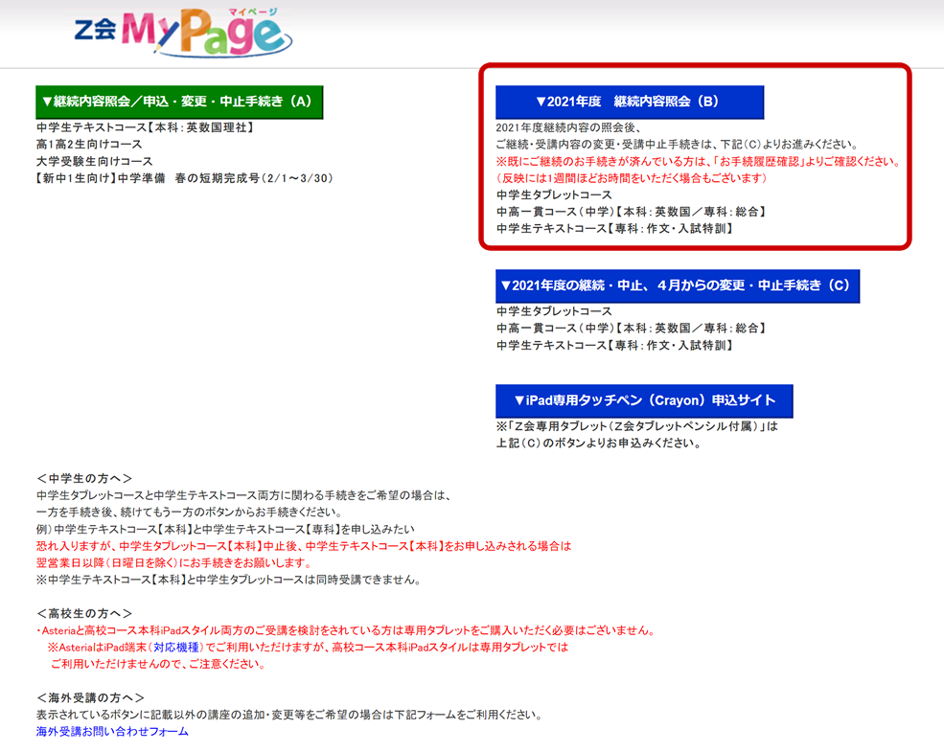Select text 【新中1生向け】中学準備 春の短期完成号
Screen dimensions: 944x752
pos(184,178)
